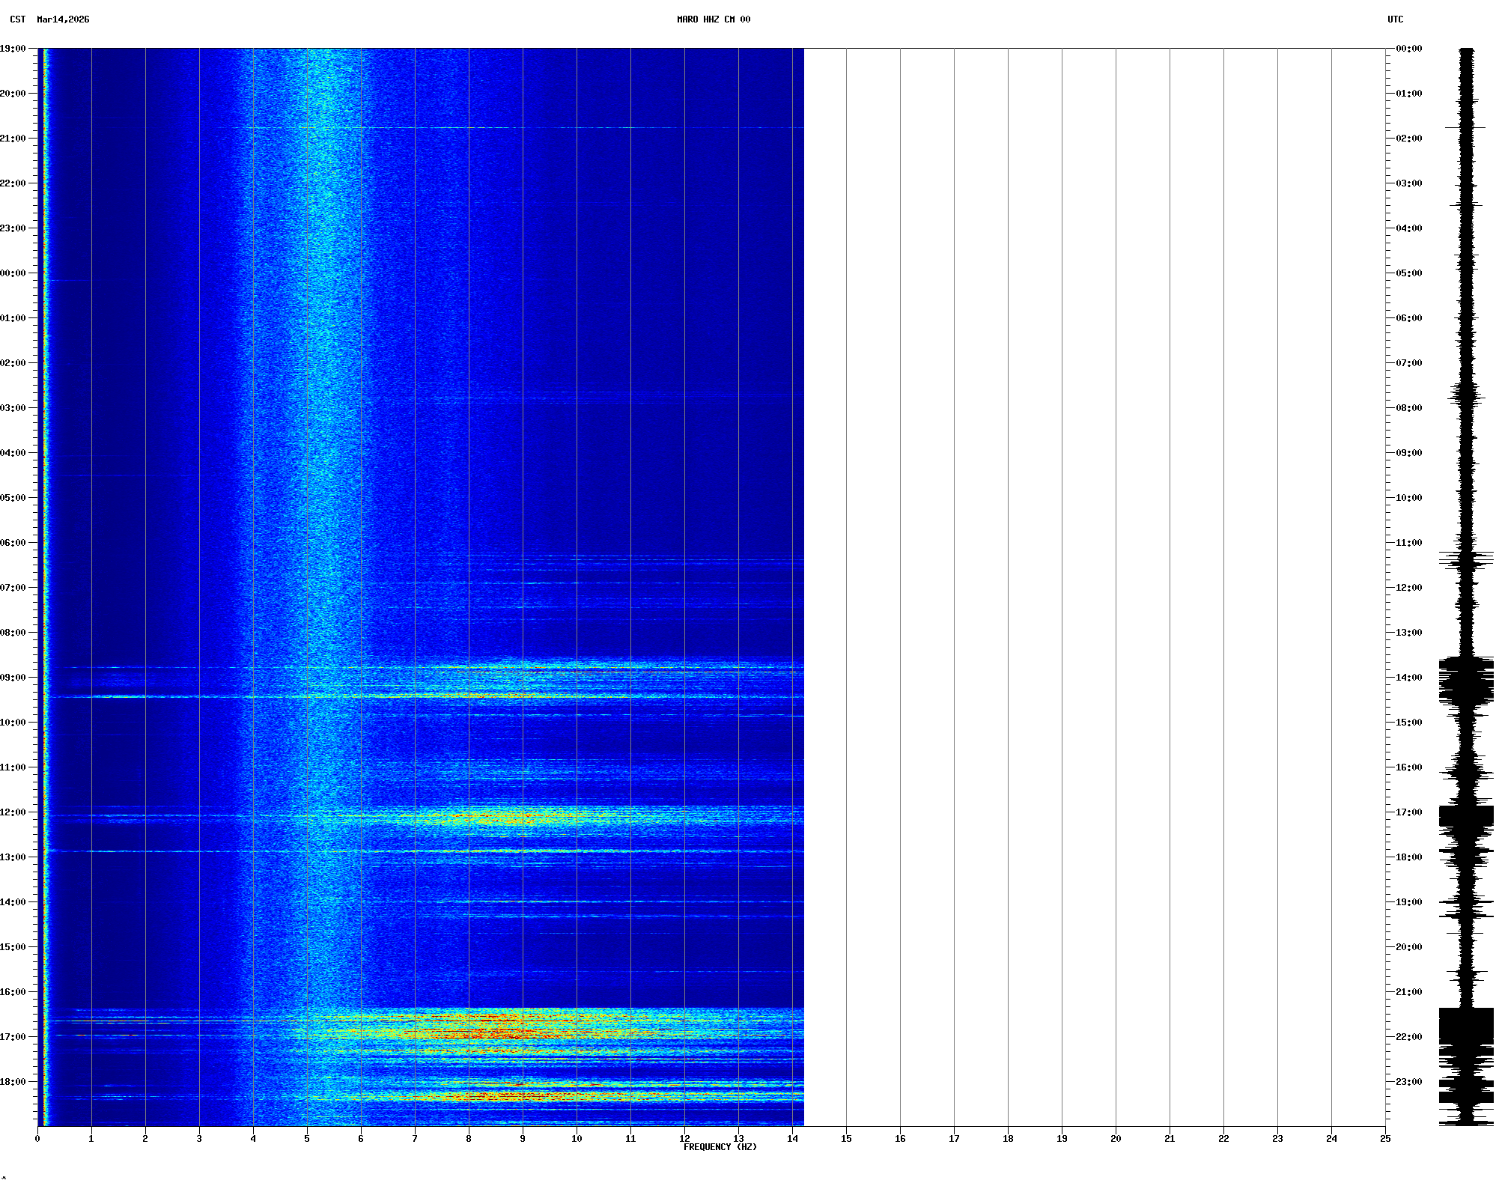Click the 20 Hz frequency axis label

pos(1116,1139)
